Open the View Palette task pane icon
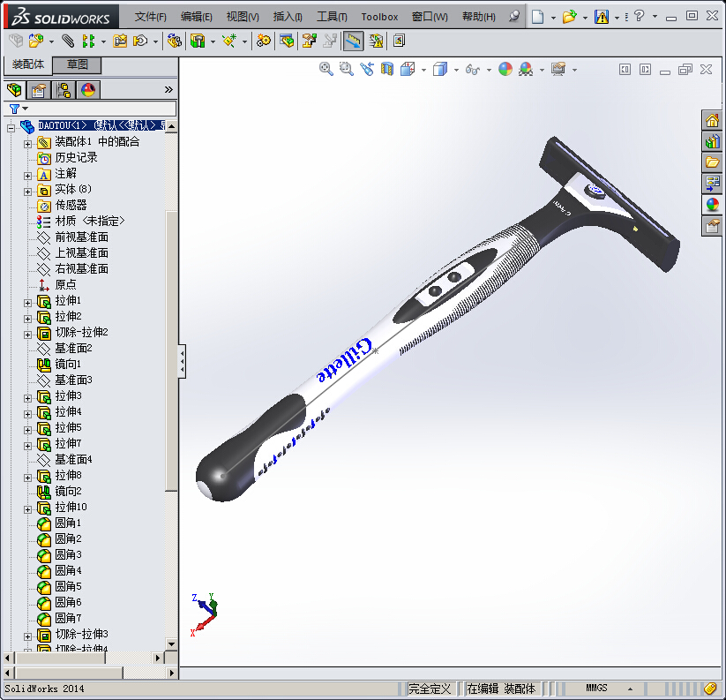The height and width of the screenshot is (700, 726). (712, 184)
